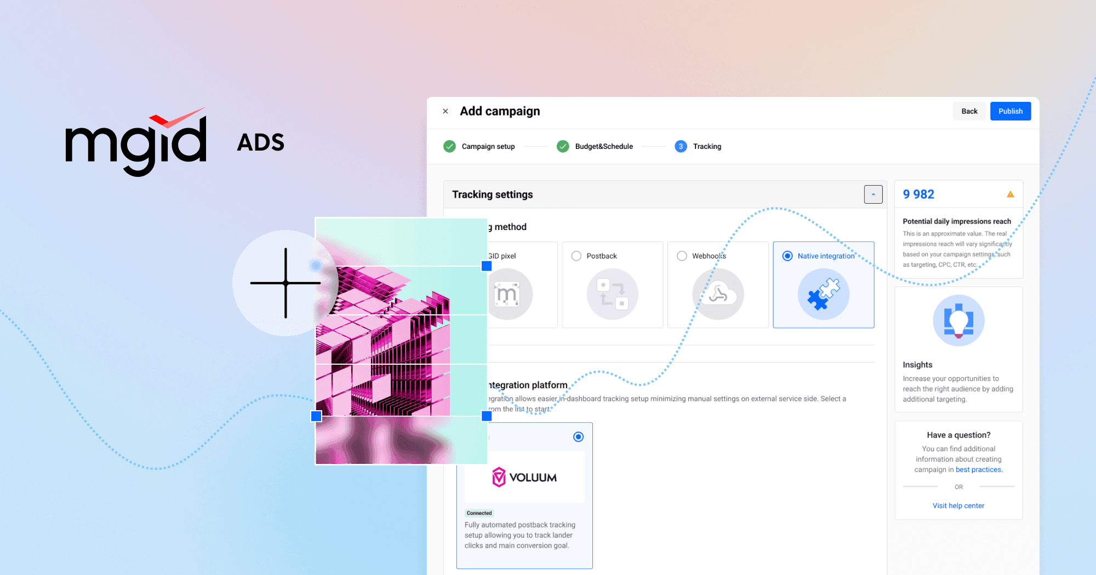Select the Postback radio button

coord(576,256)
